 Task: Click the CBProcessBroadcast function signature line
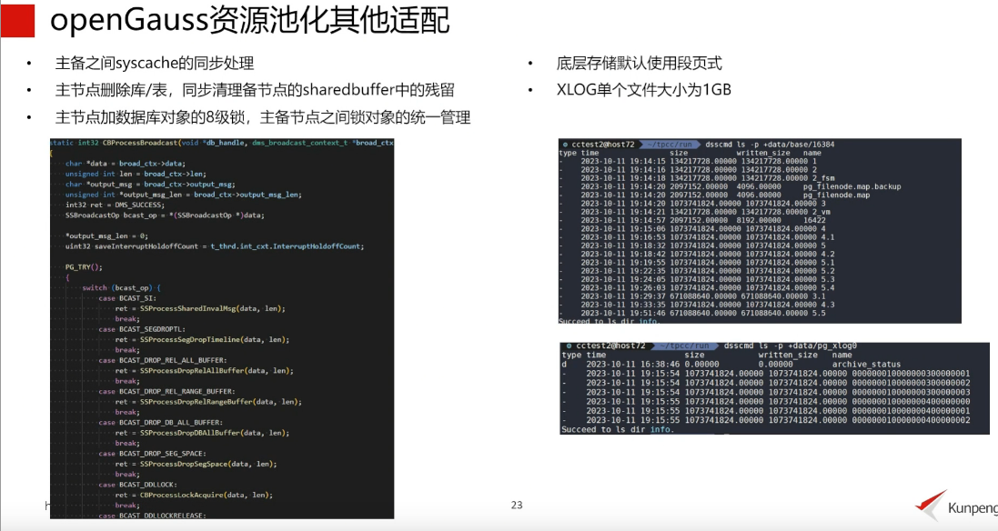tap(222, 143)
